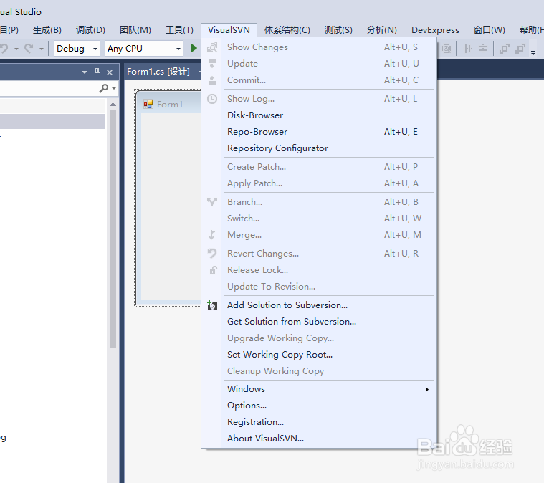Image resolution: width=544 pixels, height=483 pixels.
Task: Open the VisualSVN menu
Action: (229, 30)
